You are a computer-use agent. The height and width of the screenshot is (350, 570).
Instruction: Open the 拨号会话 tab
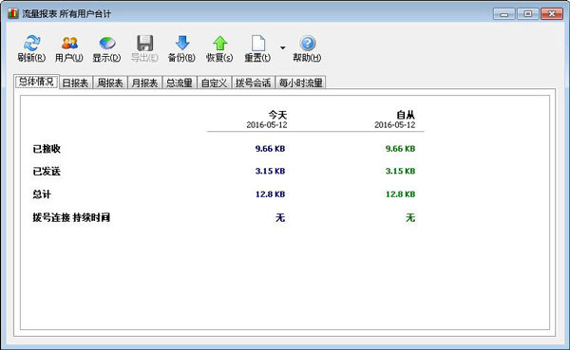coord(254,83)
